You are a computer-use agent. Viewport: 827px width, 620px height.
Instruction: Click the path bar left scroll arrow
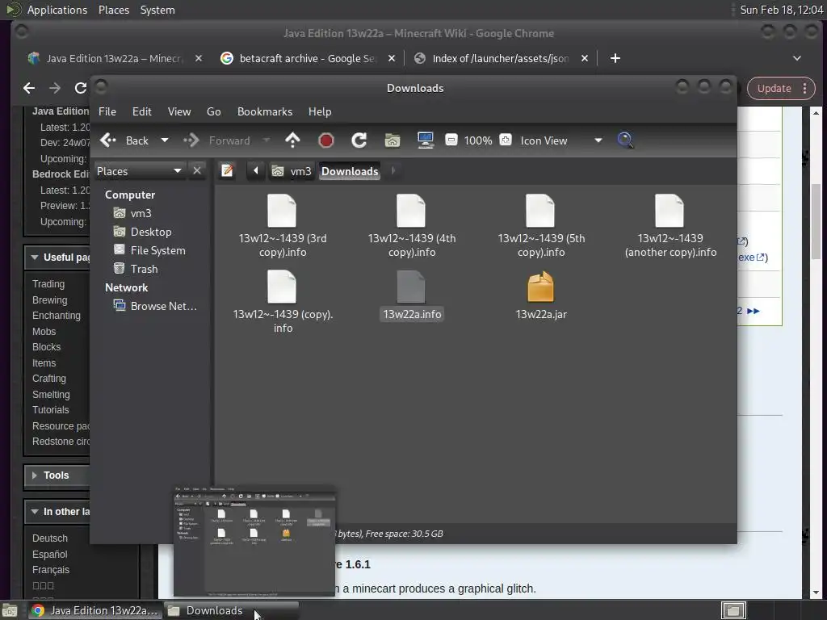pyautogui.click(x=256, y=171)
